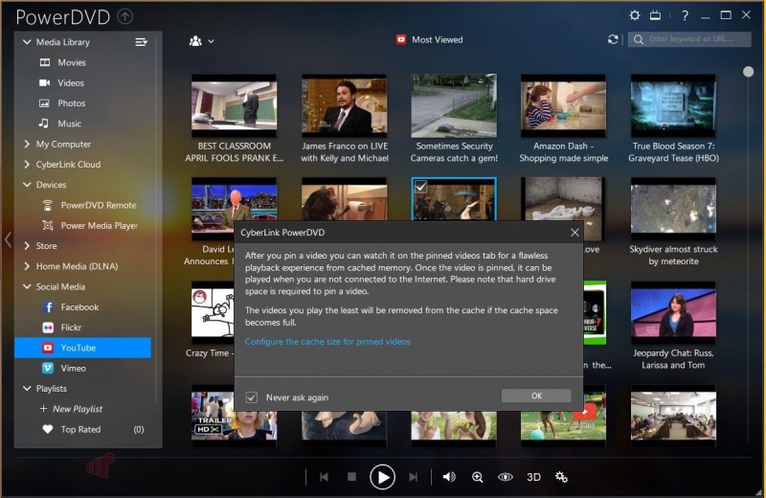Screen dimensions: 766x498
Task: Select YouTube in the sidebar
Action: (82, 348)
